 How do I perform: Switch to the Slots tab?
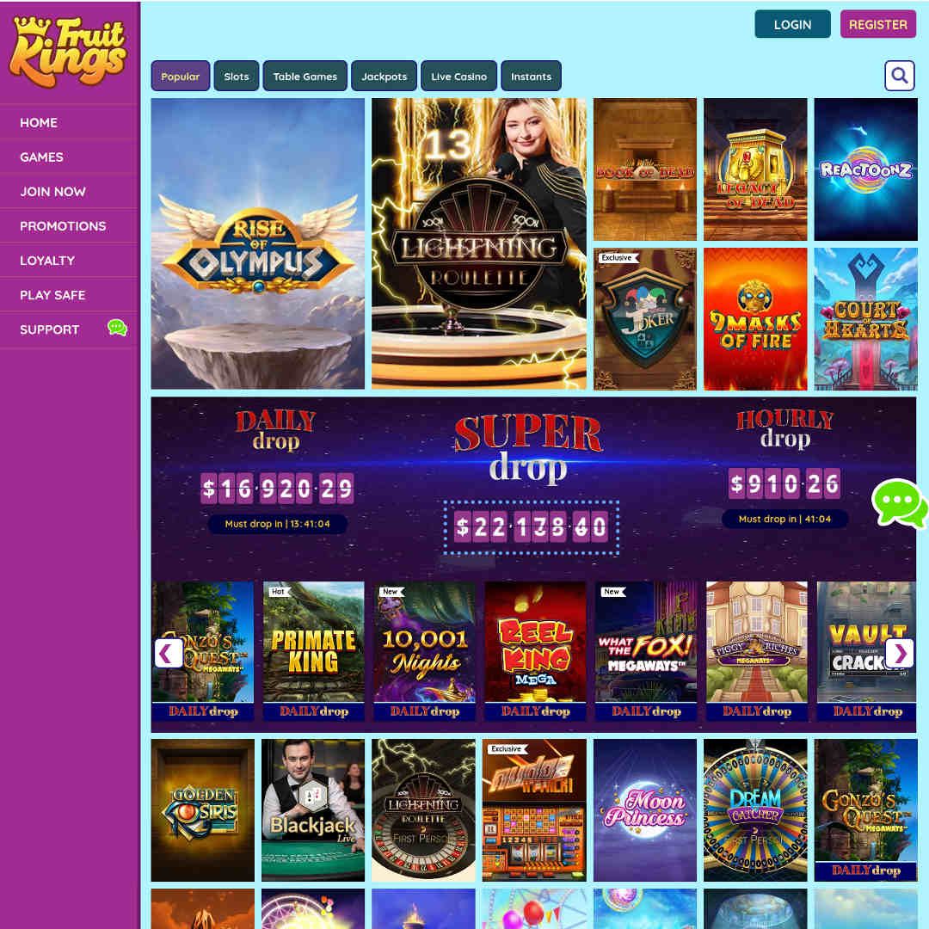click(237, 76)
